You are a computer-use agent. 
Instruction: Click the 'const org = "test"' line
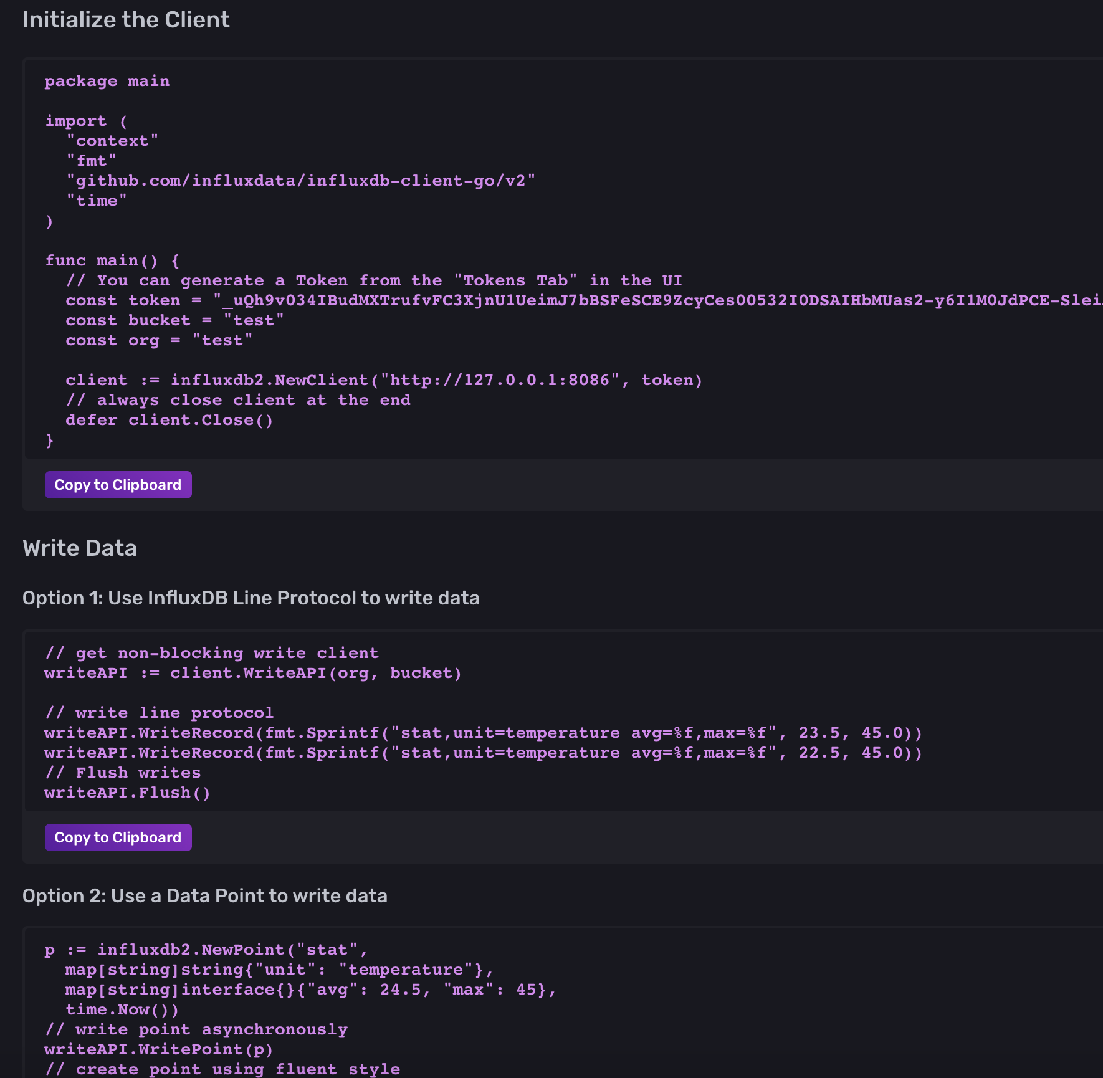pyautogui.click(x=160, y=340)
